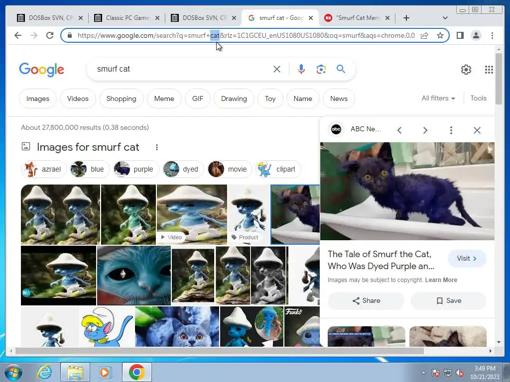This screenshot has height=382, width=510.
Task: Save the previewed cat image
Action: point(449,301)
